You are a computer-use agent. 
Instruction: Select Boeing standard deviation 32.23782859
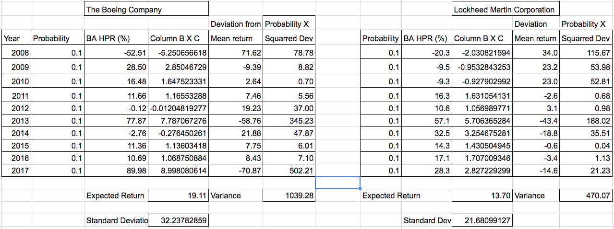(179, 220)
